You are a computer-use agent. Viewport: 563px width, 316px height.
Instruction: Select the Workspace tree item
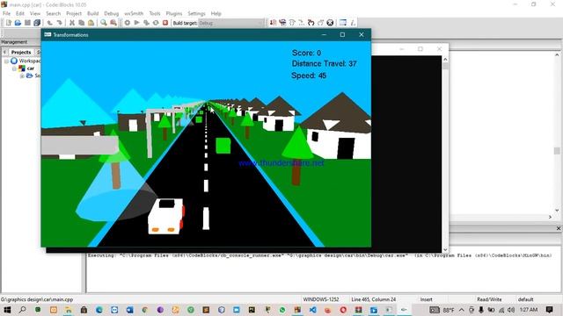30,61
